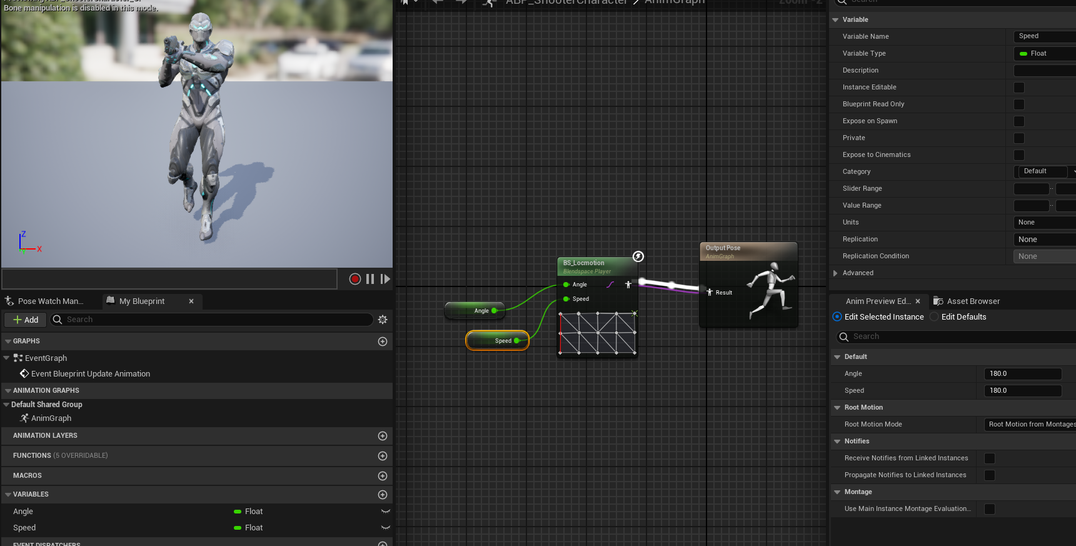Toggle visibility eye for Angle variable
Image resolution: width=1076 pixels, height=546 pixels.
(x=386, y=512)
